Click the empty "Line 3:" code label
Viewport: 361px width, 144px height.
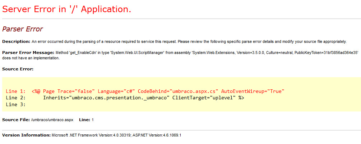point(16,104)
